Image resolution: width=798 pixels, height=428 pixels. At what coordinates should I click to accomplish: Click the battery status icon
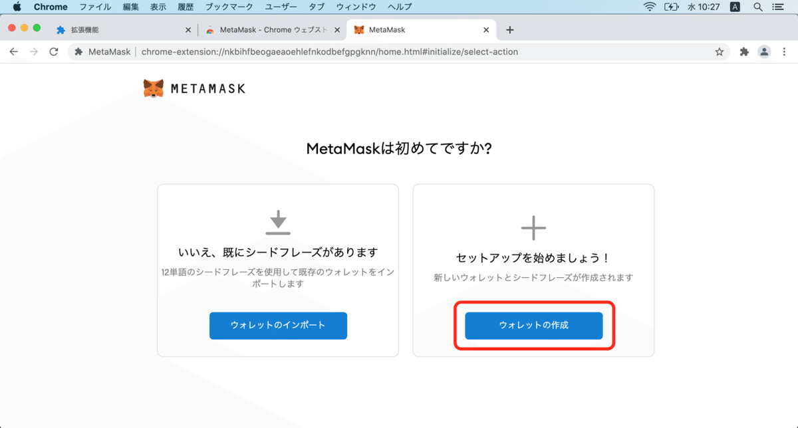coord(671,7)
